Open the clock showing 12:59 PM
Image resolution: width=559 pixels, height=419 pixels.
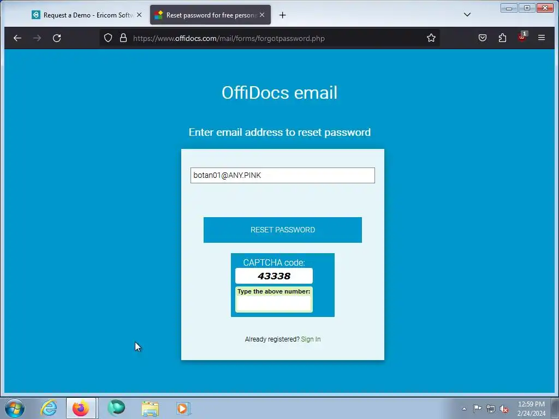pos(531,409)
